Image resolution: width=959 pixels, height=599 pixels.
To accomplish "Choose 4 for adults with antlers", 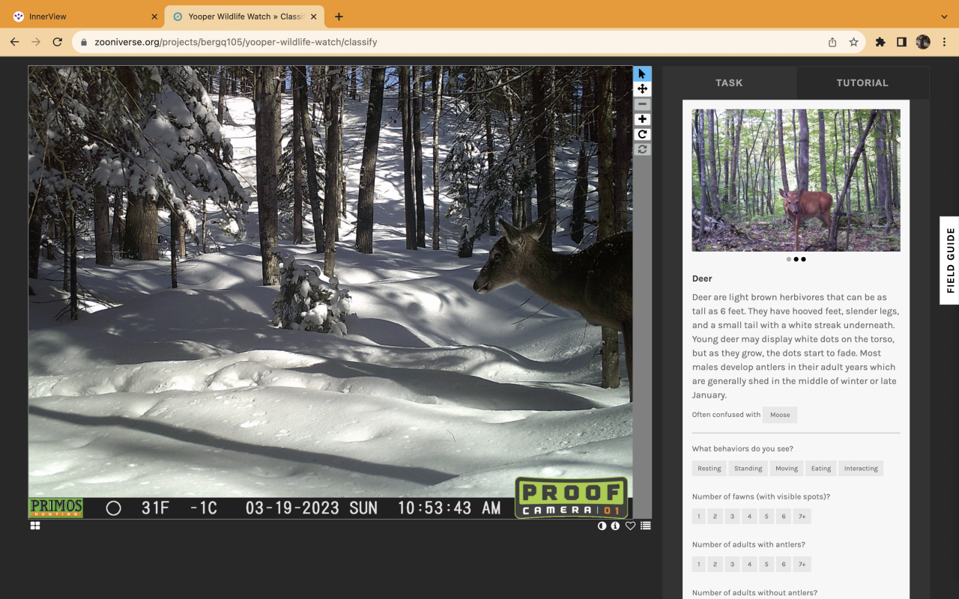I will pos(749,565).
